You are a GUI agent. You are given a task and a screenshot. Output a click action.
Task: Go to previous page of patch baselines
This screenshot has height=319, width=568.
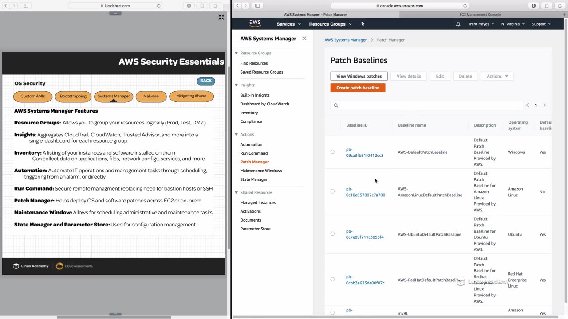[x=527, y=105]
